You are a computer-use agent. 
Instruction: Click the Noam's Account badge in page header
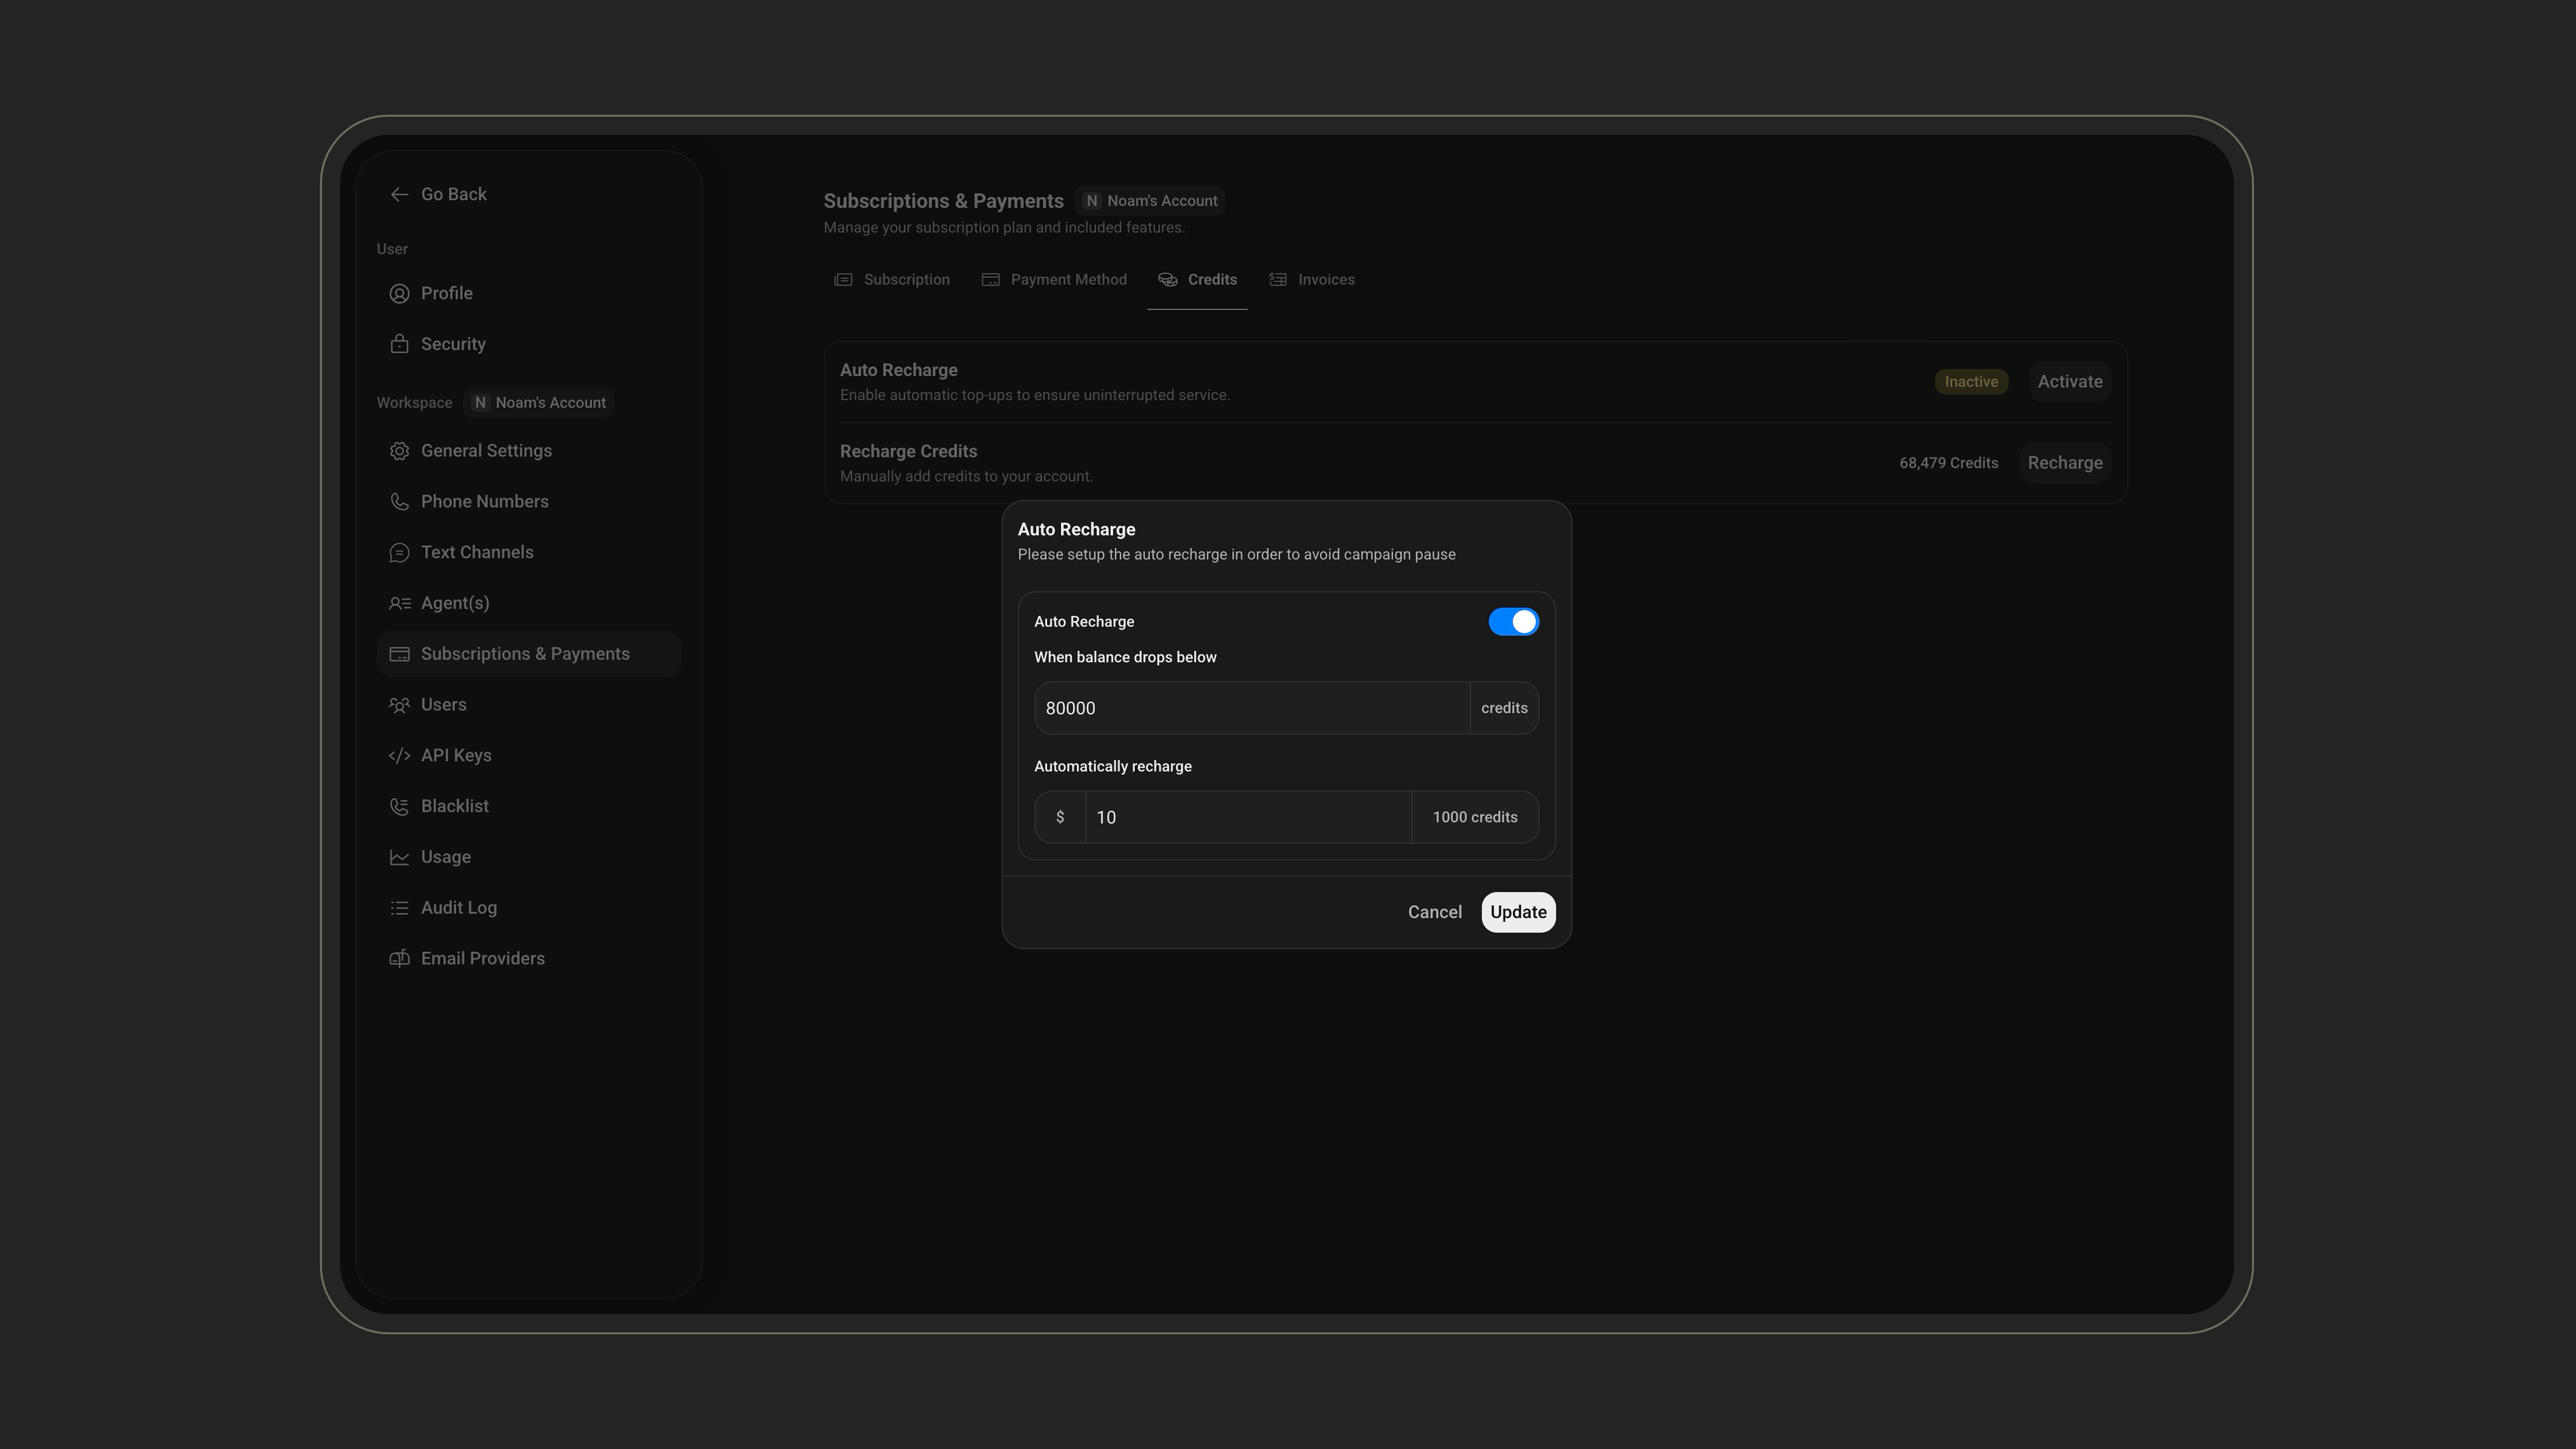1151,201
